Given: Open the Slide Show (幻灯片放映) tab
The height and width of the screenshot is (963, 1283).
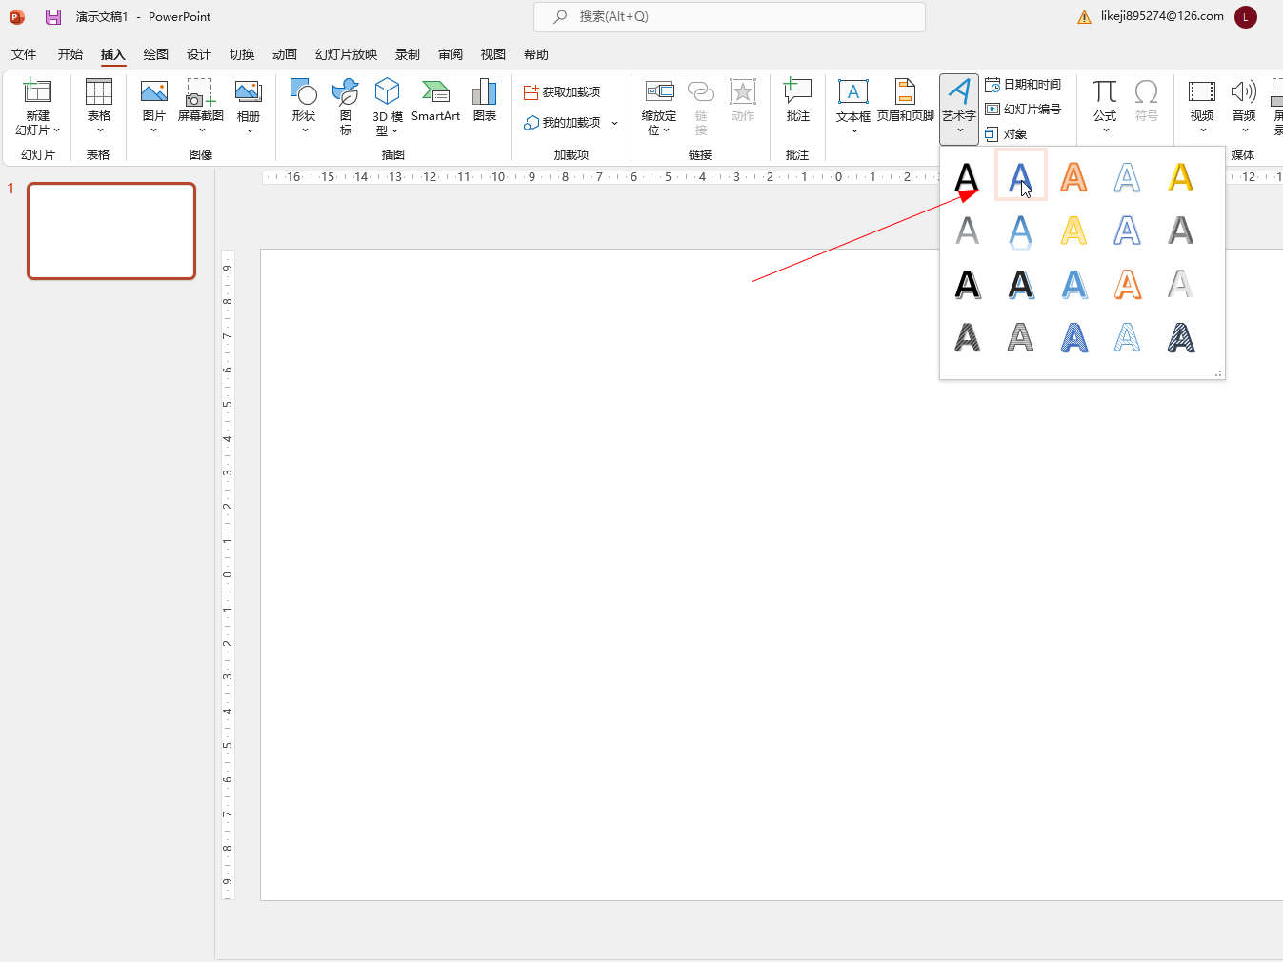Looking at the screenshot, I should pos(346,54).
